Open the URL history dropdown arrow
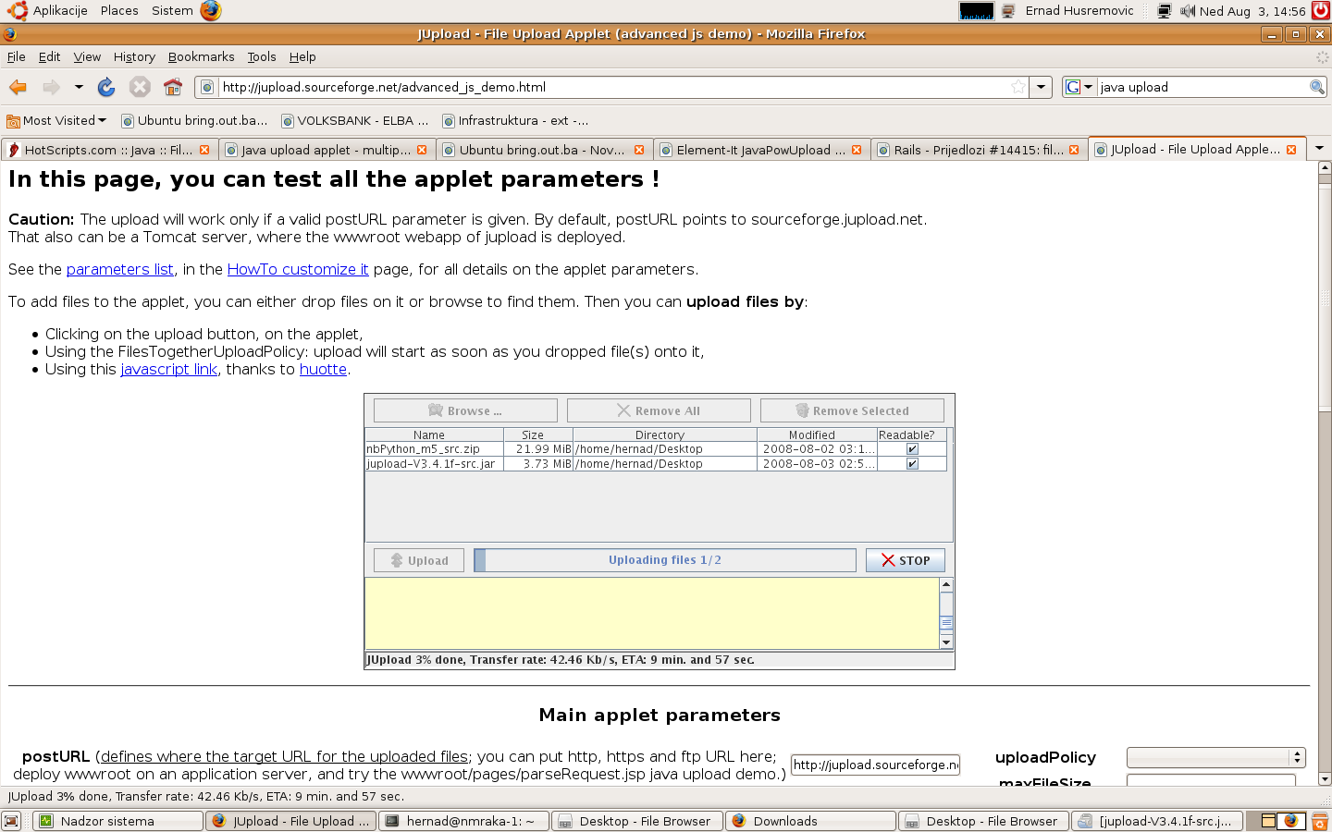This screenshot has width=1332, height=832. [1042, 87]
